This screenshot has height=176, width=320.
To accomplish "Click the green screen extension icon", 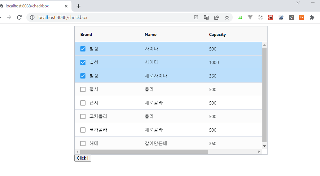I will click(240, 18).
